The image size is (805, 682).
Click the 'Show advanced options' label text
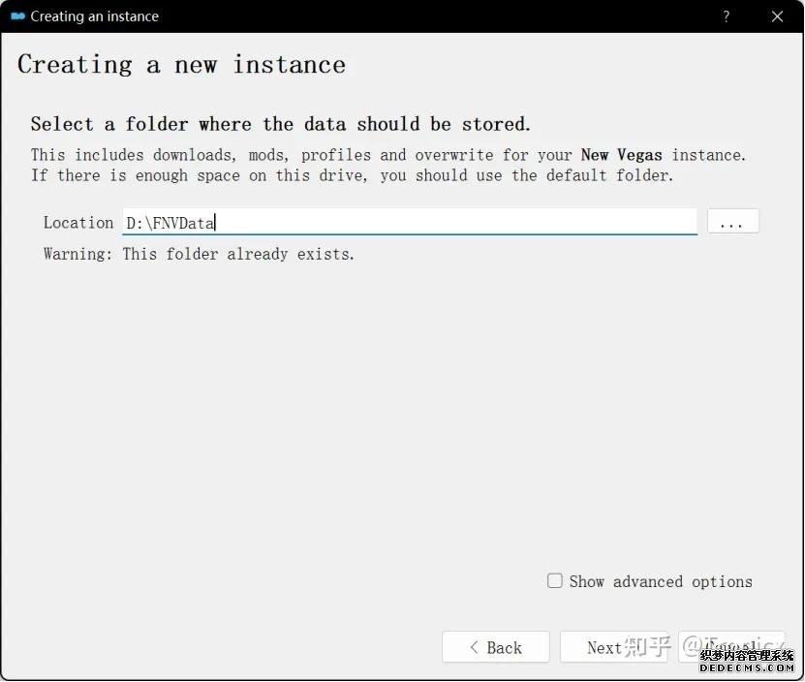(661, 582)
